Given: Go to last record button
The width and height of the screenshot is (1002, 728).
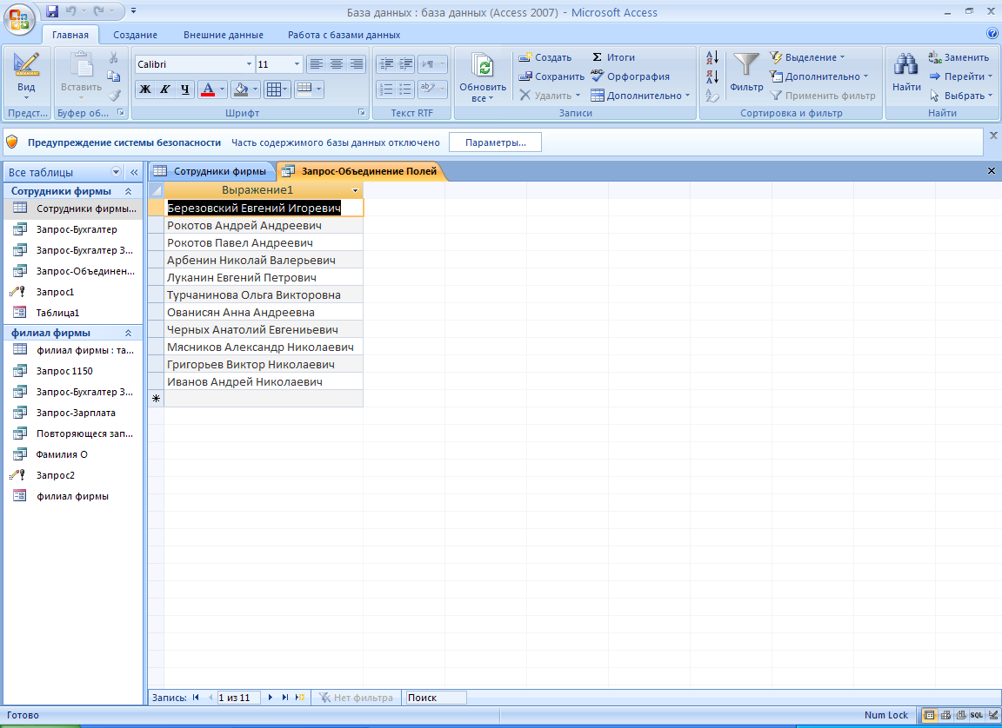Looking at the screenshot, I should click(x=285, y=698).
